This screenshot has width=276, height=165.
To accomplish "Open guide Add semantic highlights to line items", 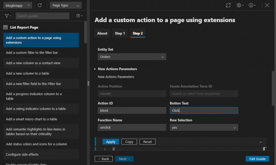I will 41,131.
